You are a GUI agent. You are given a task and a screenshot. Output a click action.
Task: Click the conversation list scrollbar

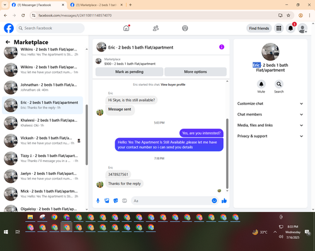[87, 134]
